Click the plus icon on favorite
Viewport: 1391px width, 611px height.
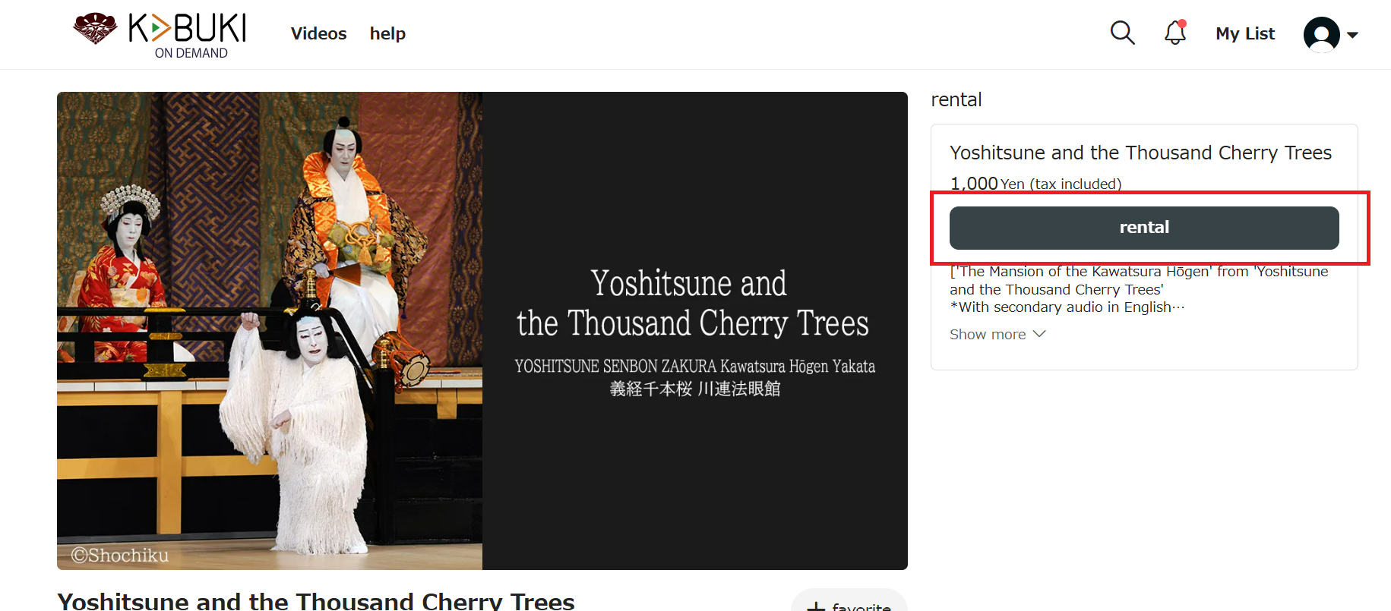816,606
